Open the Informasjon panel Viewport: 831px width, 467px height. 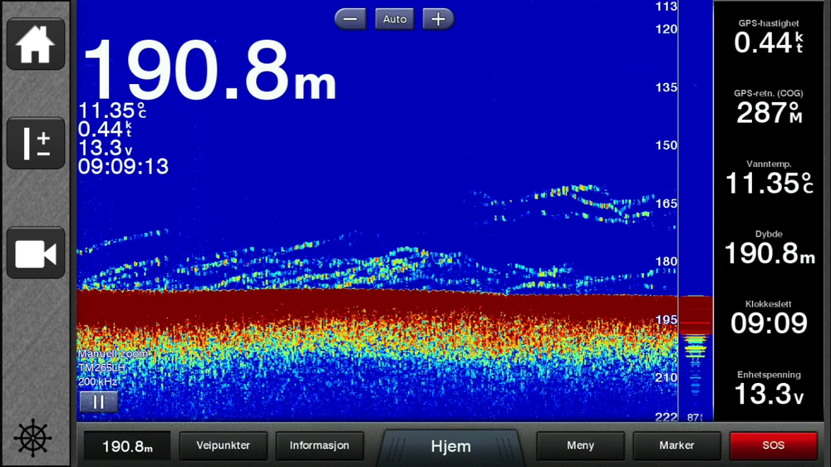click(320, 445)
